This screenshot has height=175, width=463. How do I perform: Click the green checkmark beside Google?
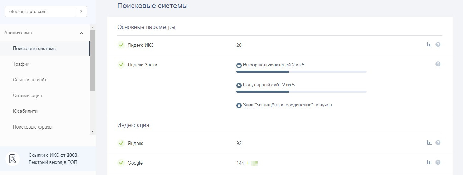[x=121, y=163]
